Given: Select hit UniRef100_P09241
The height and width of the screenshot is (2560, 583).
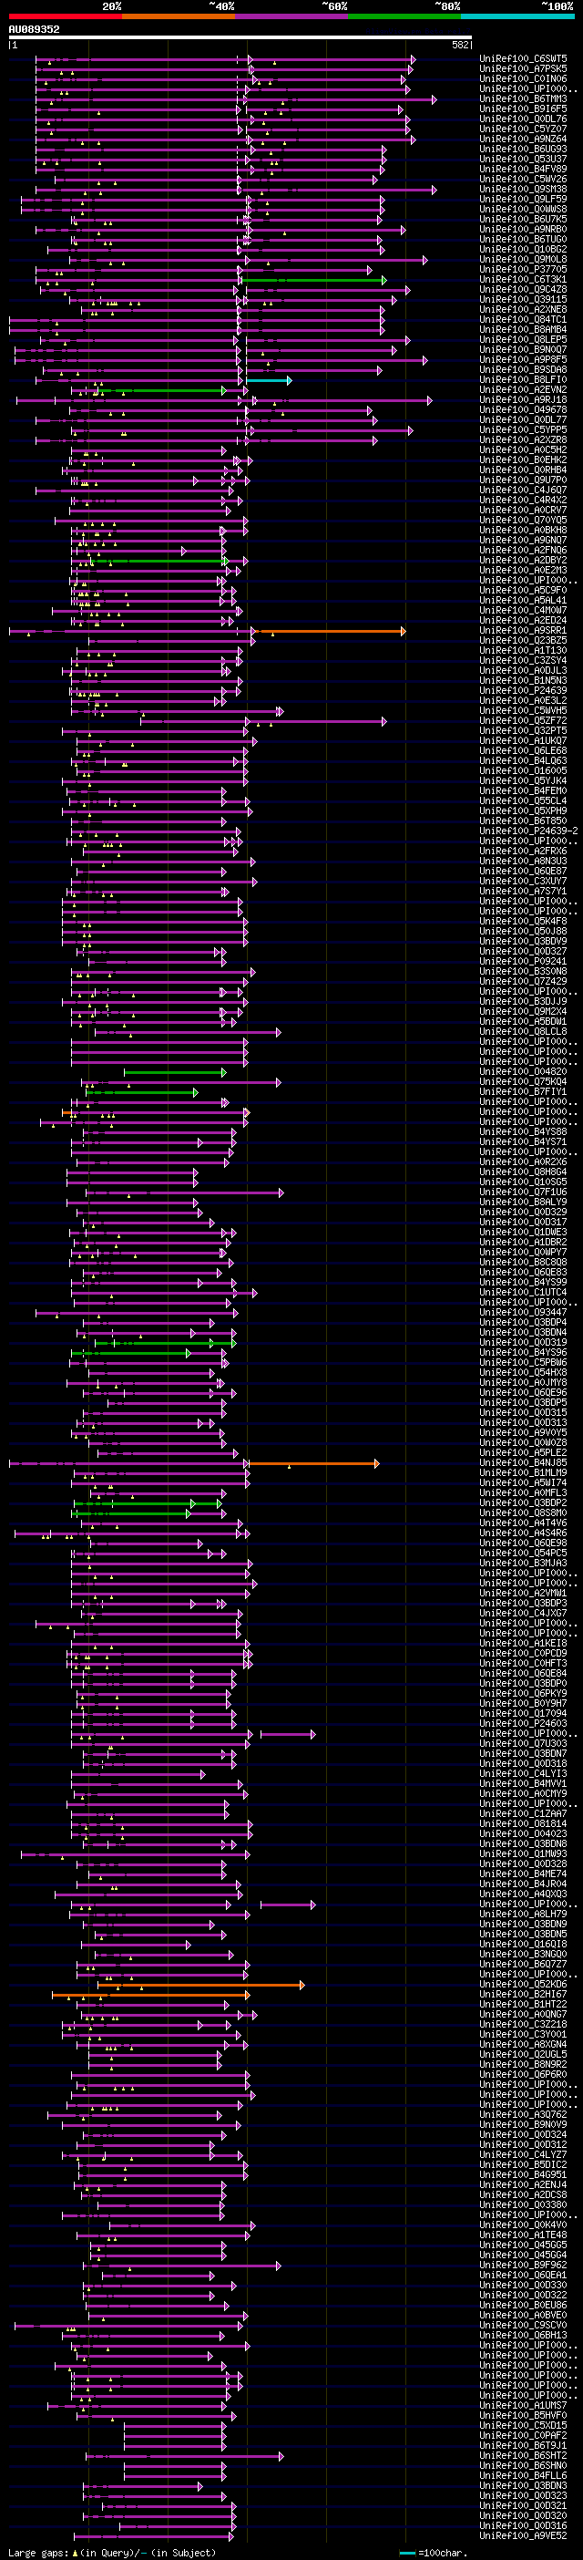Looking at the screenshot, I should coord(524,961).
